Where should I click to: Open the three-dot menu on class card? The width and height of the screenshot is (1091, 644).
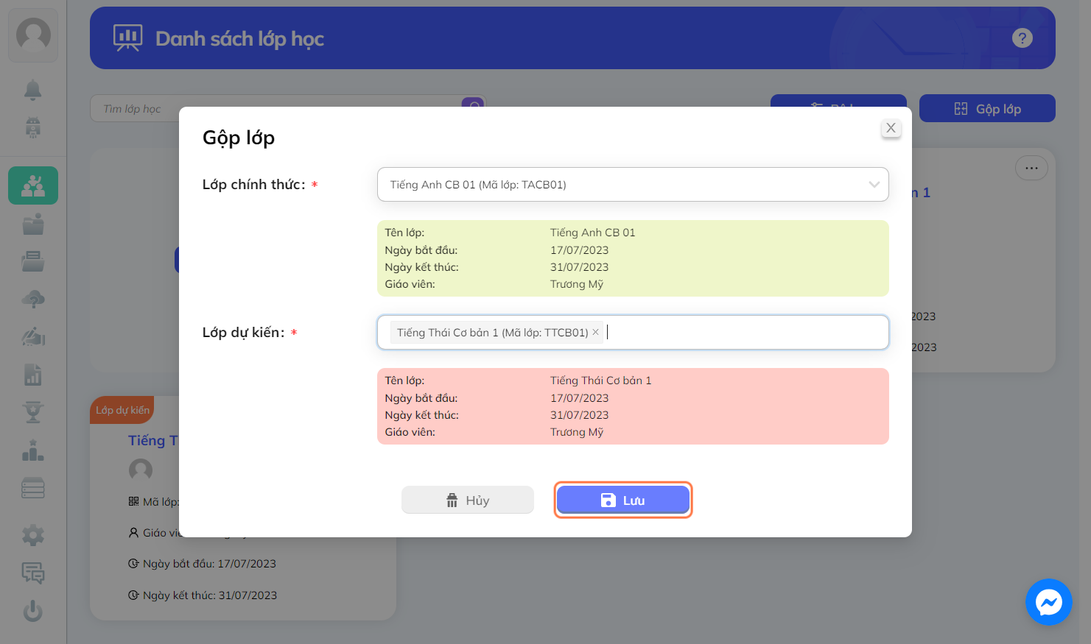click(x=1031, y=168)
